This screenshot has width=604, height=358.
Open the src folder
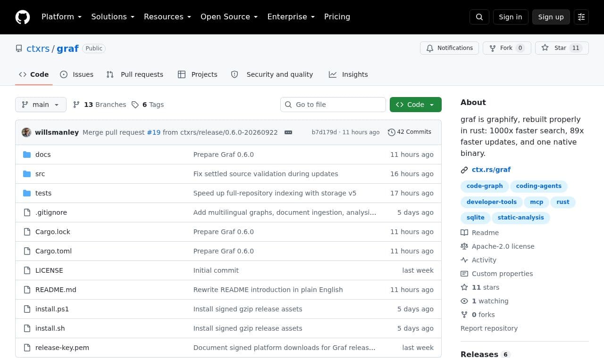tap(40, 174)
